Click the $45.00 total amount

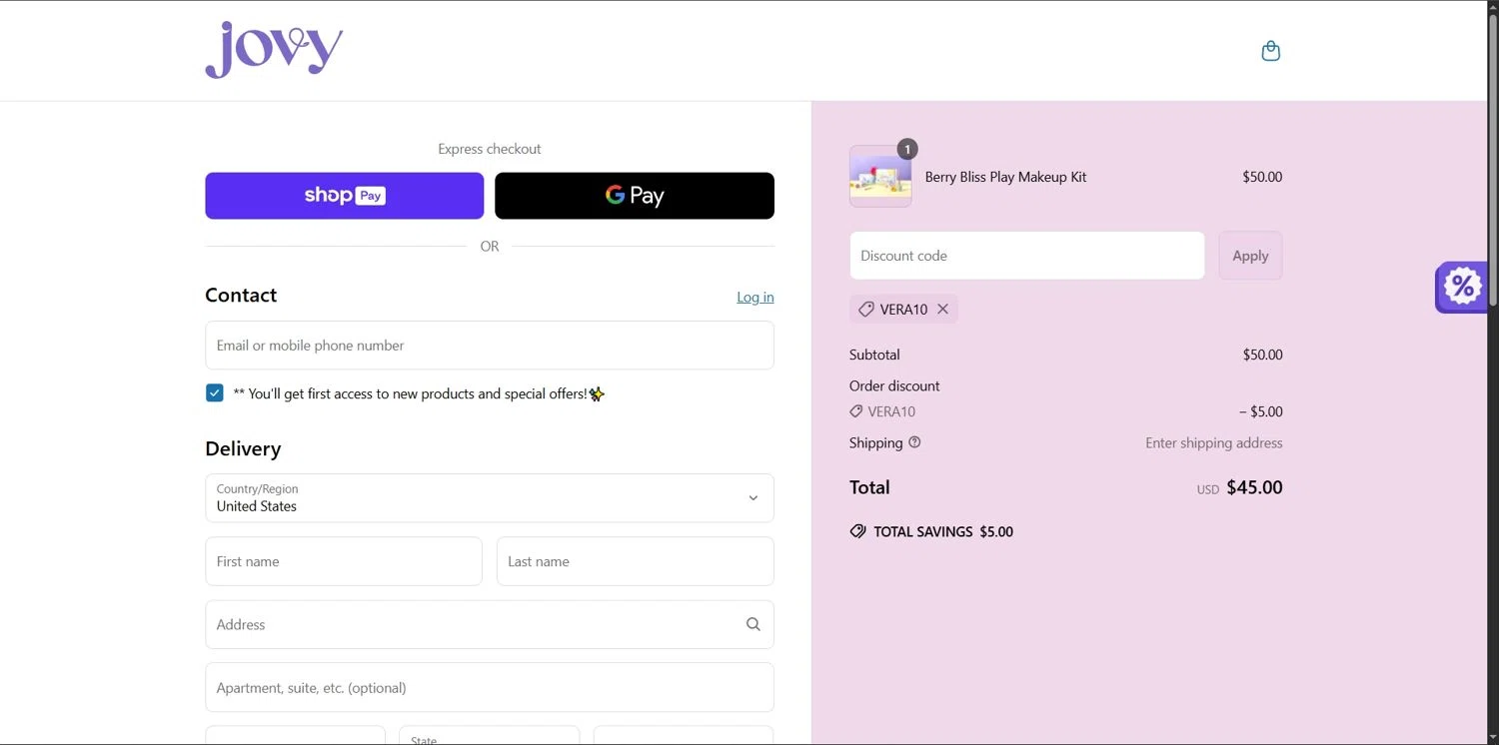(x=1254, y=487)
